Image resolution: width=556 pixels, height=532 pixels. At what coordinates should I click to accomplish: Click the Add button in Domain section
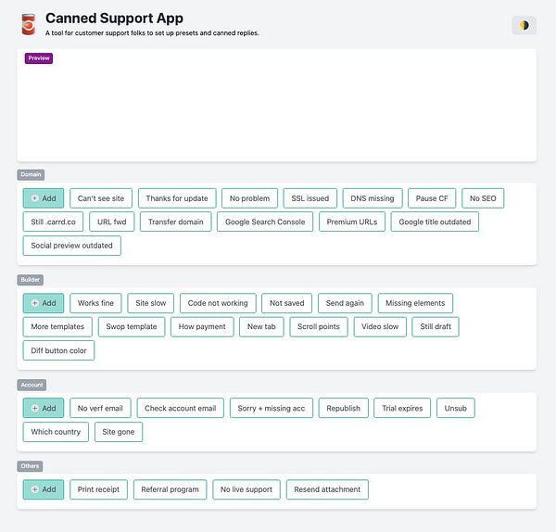[x=44, y=198]
